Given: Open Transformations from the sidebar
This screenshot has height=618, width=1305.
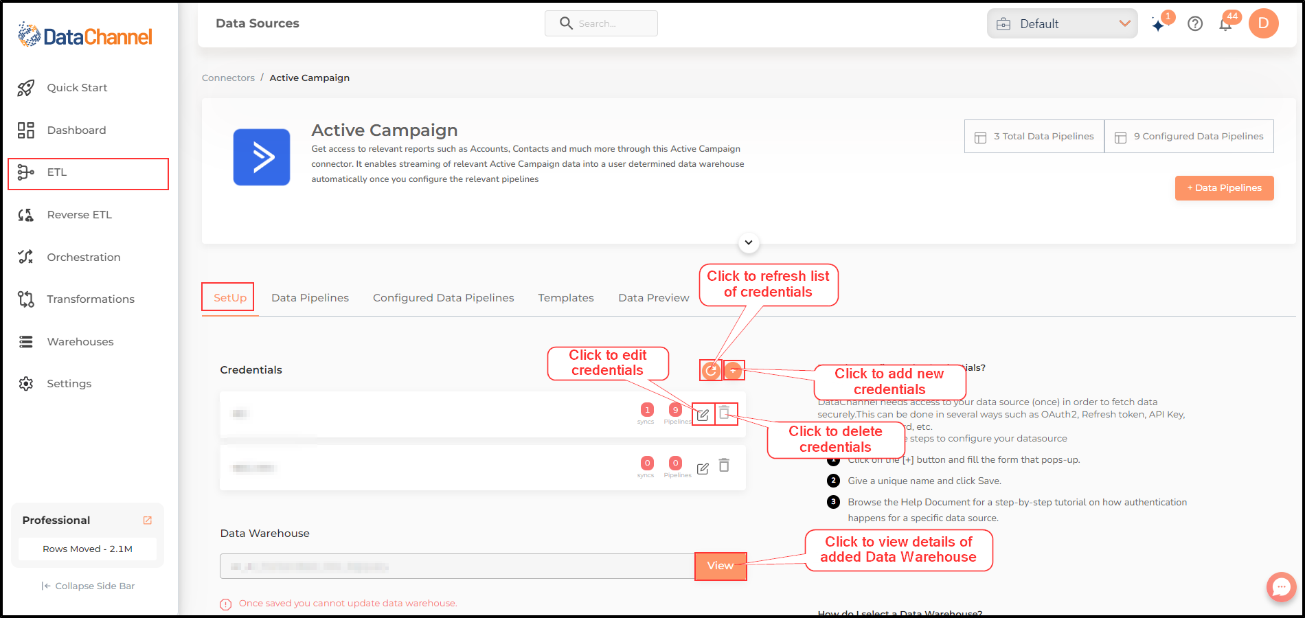Looking at the screenshot, I should pos(91,299).
